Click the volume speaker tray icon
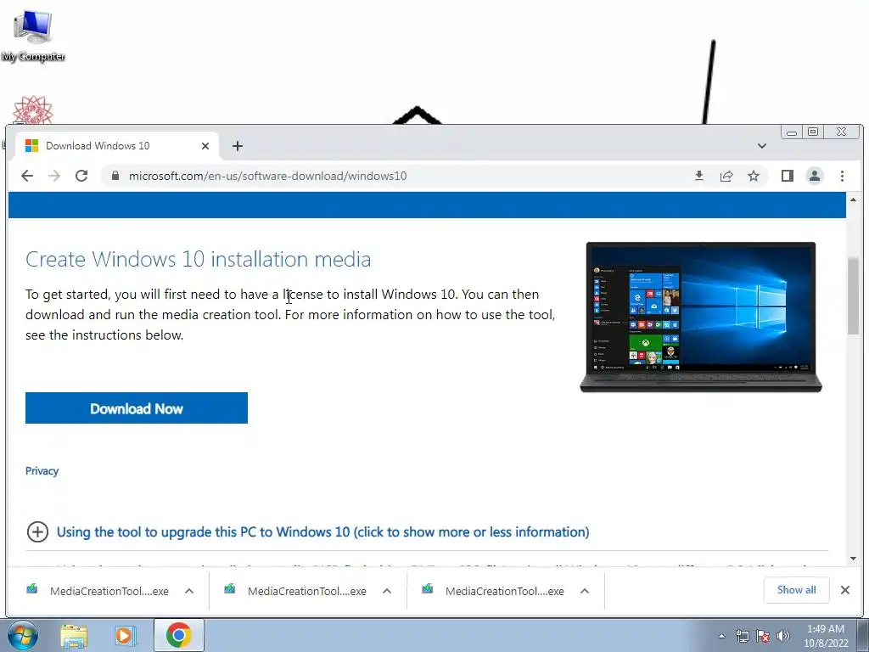This screenshot has width=869, height=652. pos(783,636)
